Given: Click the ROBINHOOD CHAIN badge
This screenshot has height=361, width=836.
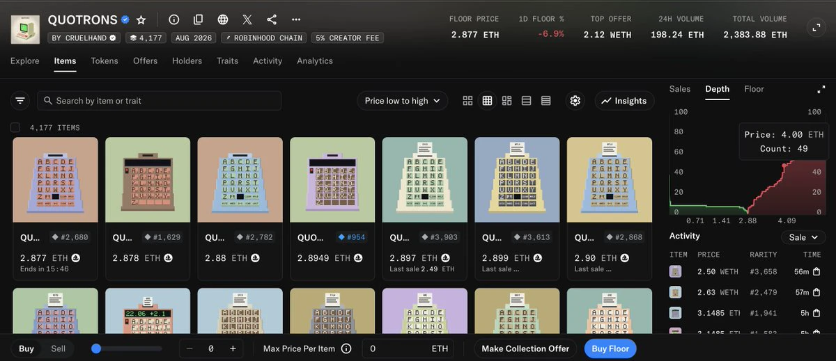Looking at the screenshot, I should pos(265,38).
